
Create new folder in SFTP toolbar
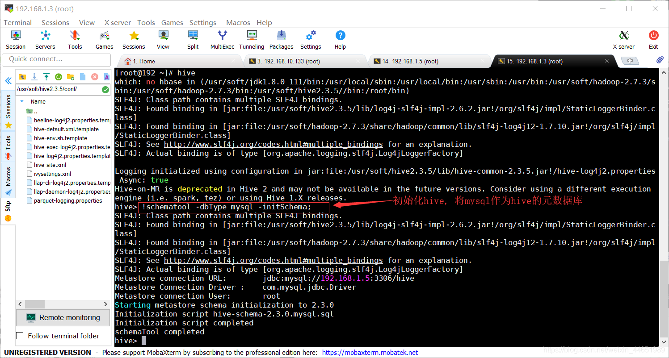tap(71, 77)
